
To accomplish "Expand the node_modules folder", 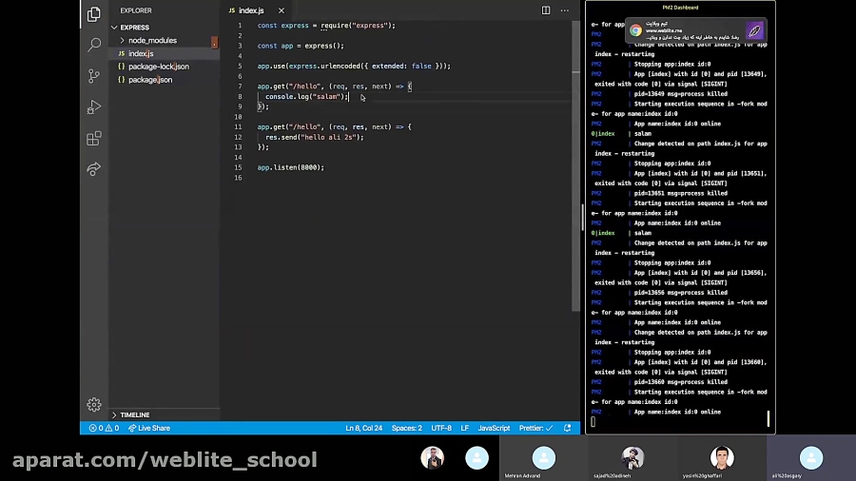I will 152,40.
